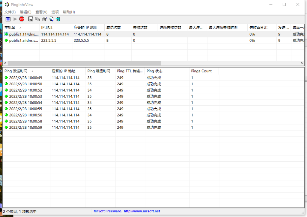Sort by IP 地址 column header
307x217 pixels.
(55, 28)
